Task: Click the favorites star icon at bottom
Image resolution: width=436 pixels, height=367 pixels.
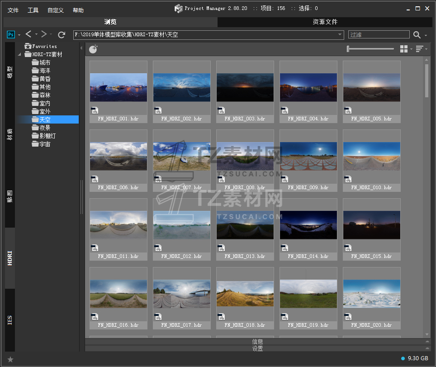Action: [10, 359]
